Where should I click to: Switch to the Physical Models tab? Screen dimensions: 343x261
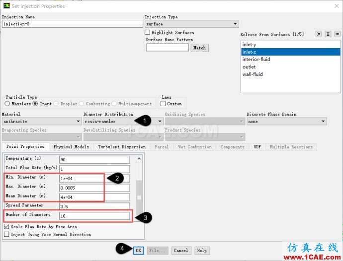[x=71, y=147]
